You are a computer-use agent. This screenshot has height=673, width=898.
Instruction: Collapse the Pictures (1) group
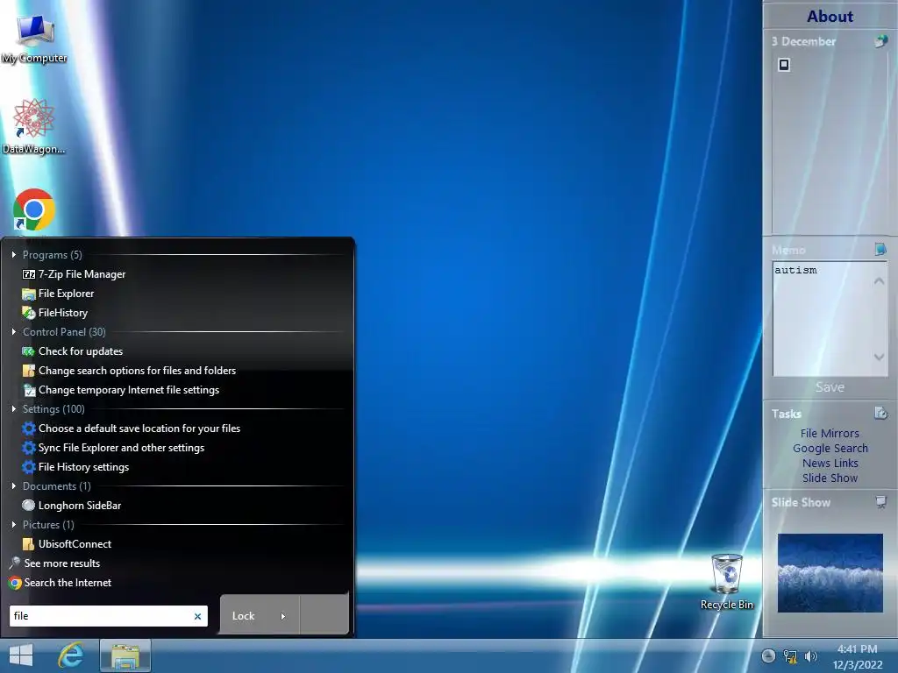pyautogui.click(x=14, y=525)
